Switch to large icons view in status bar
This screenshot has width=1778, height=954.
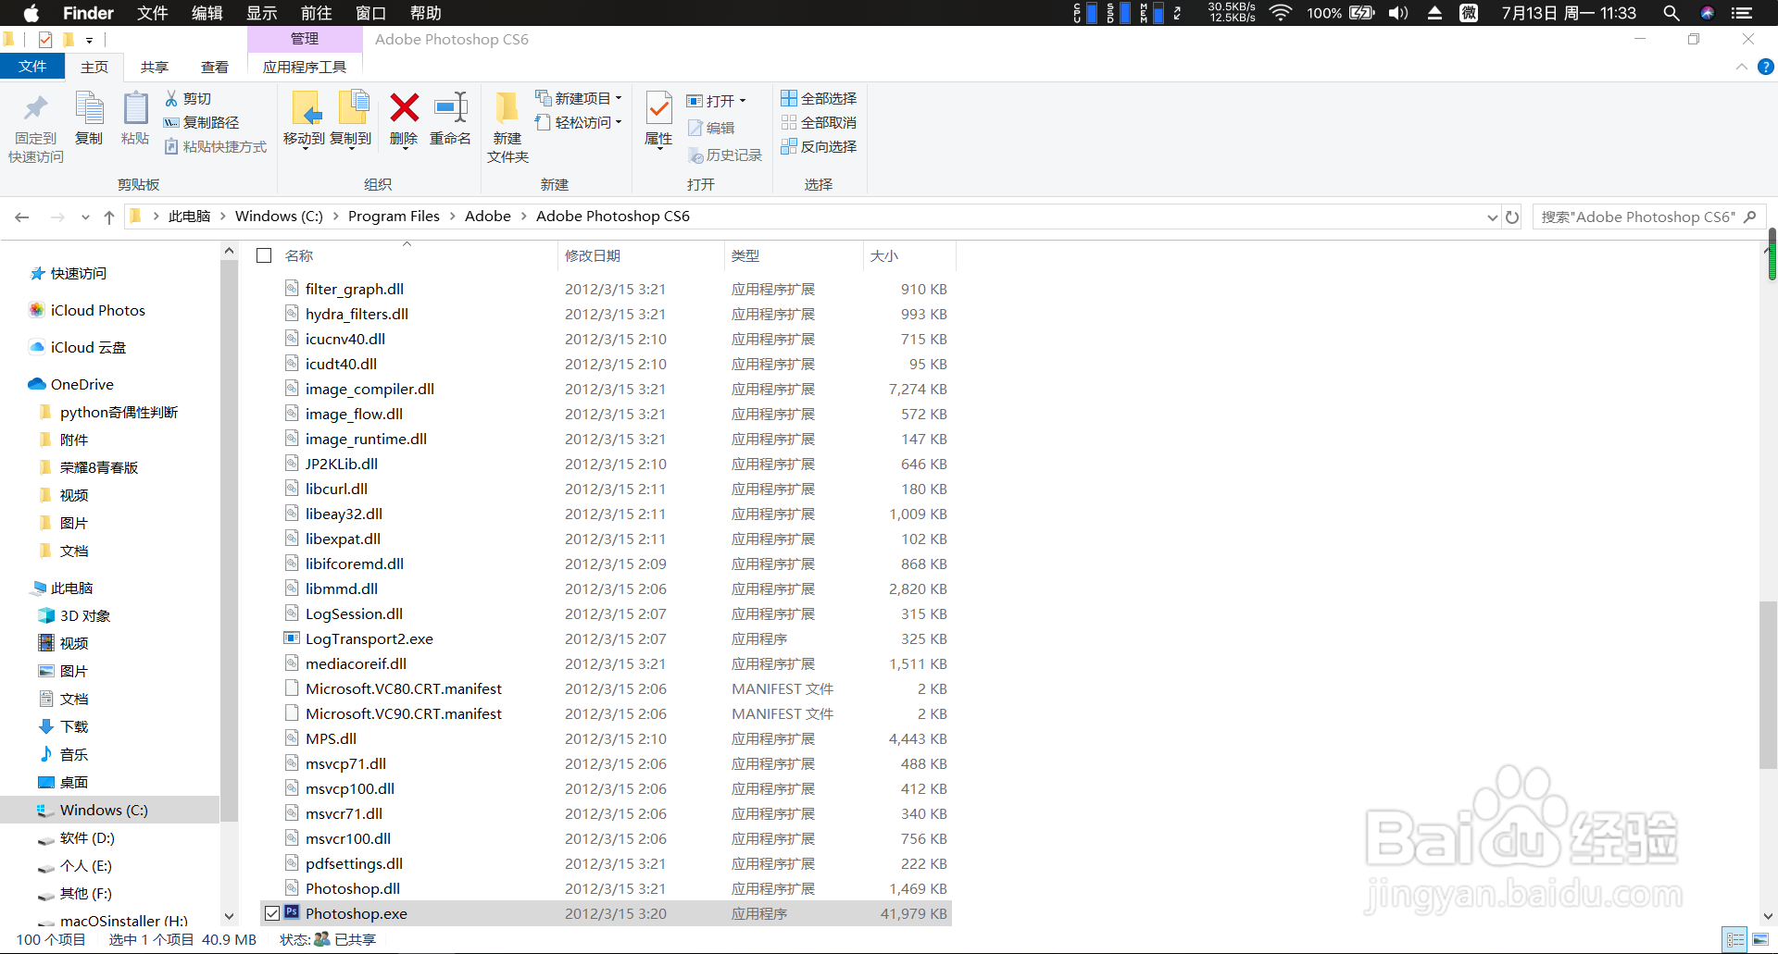click(x=1760, y=940)
